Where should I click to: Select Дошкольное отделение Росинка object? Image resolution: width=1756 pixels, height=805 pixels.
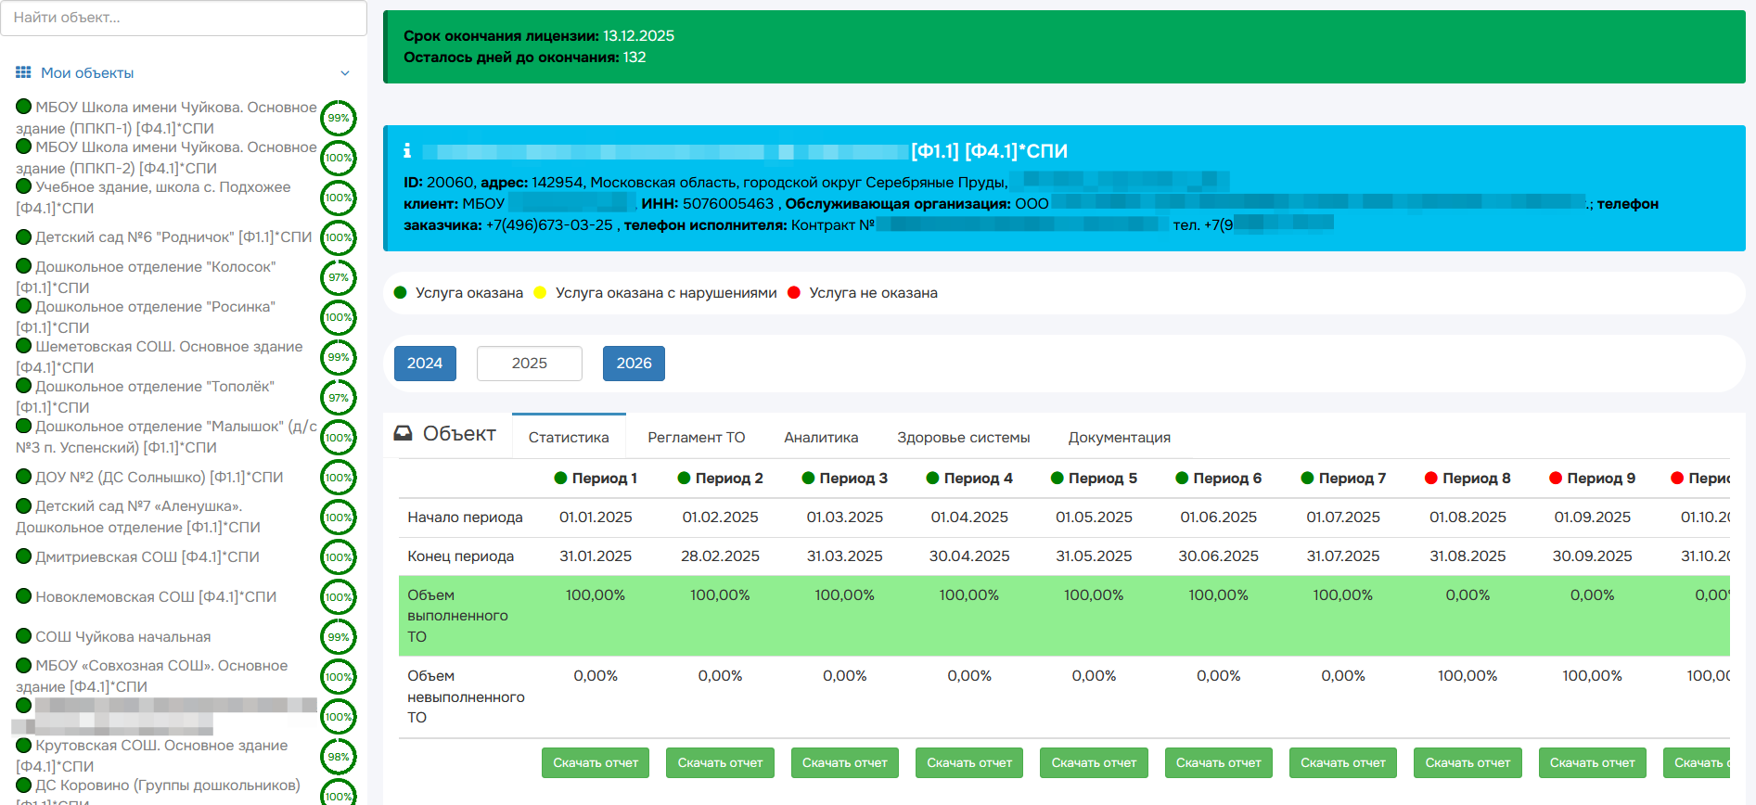click(x=147, y=317)
